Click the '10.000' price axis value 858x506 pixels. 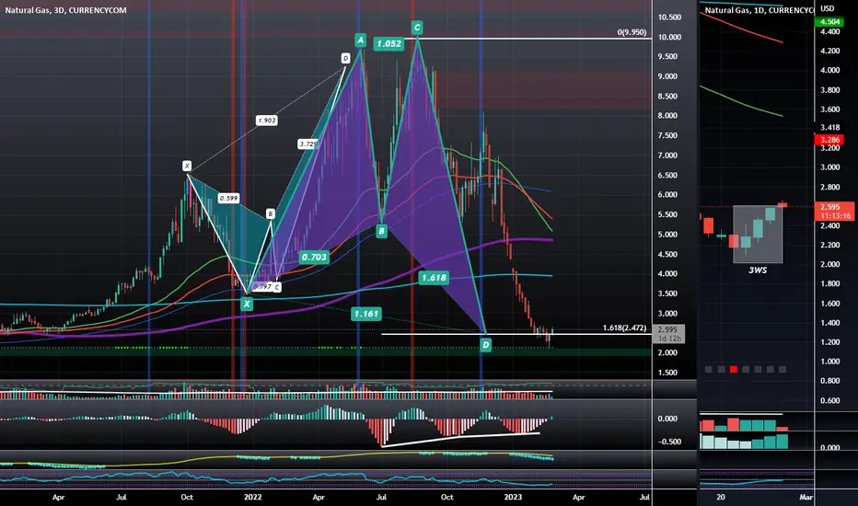pyautogui.click(x=669, y=37)
